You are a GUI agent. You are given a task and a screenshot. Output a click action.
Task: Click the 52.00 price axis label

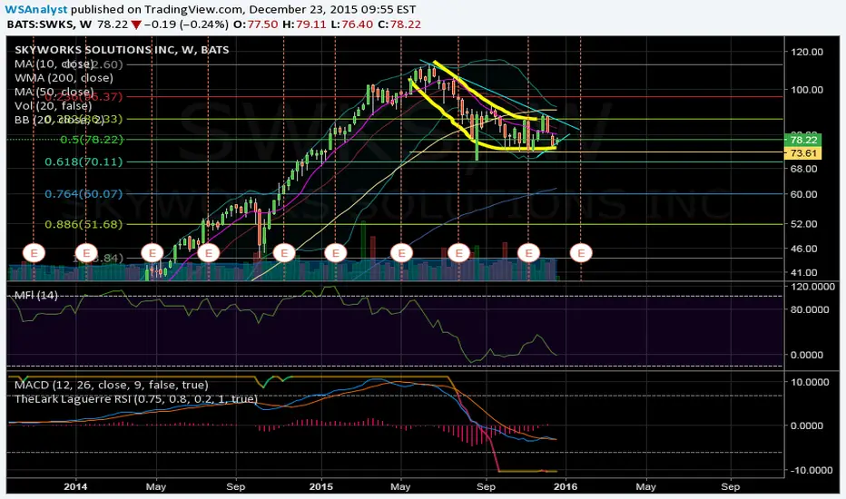pos(804,224)
